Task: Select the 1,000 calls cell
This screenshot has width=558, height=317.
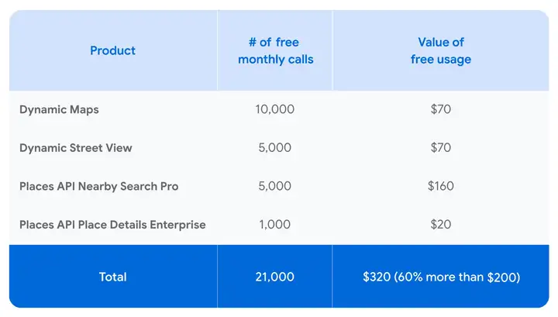Action: click(x=274, y=225)
